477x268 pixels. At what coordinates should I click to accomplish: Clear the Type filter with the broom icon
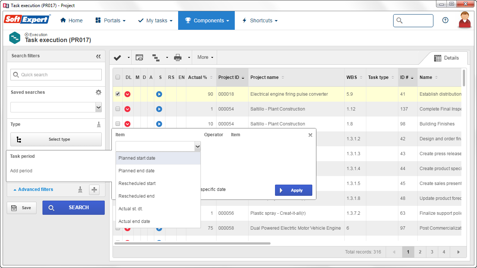pyautogui.click(x=99, y=124)
